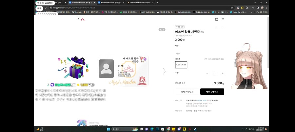Show the next product image arrow

point(164,71)
